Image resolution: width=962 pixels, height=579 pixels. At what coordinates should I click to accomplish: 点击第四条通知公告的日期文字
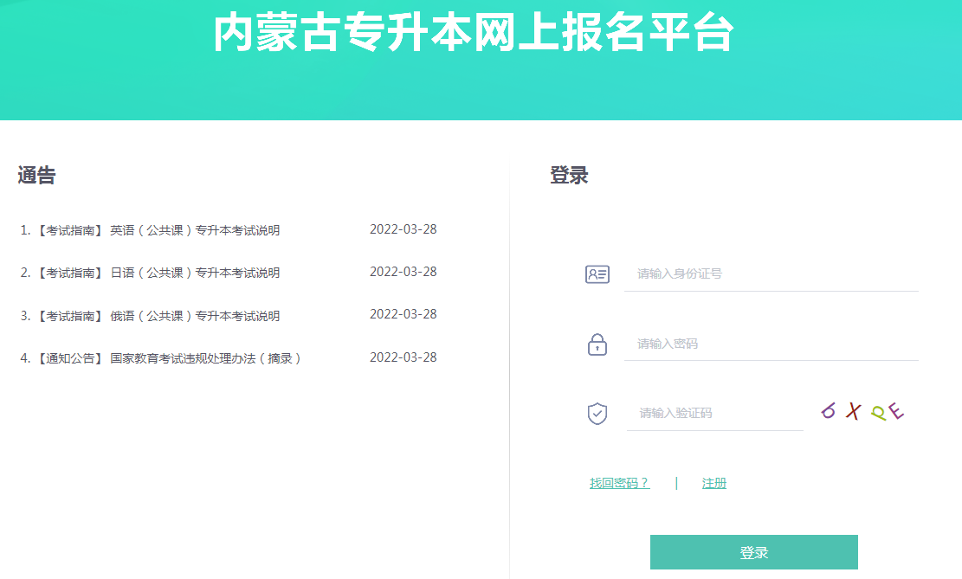[x=404, y=357]
